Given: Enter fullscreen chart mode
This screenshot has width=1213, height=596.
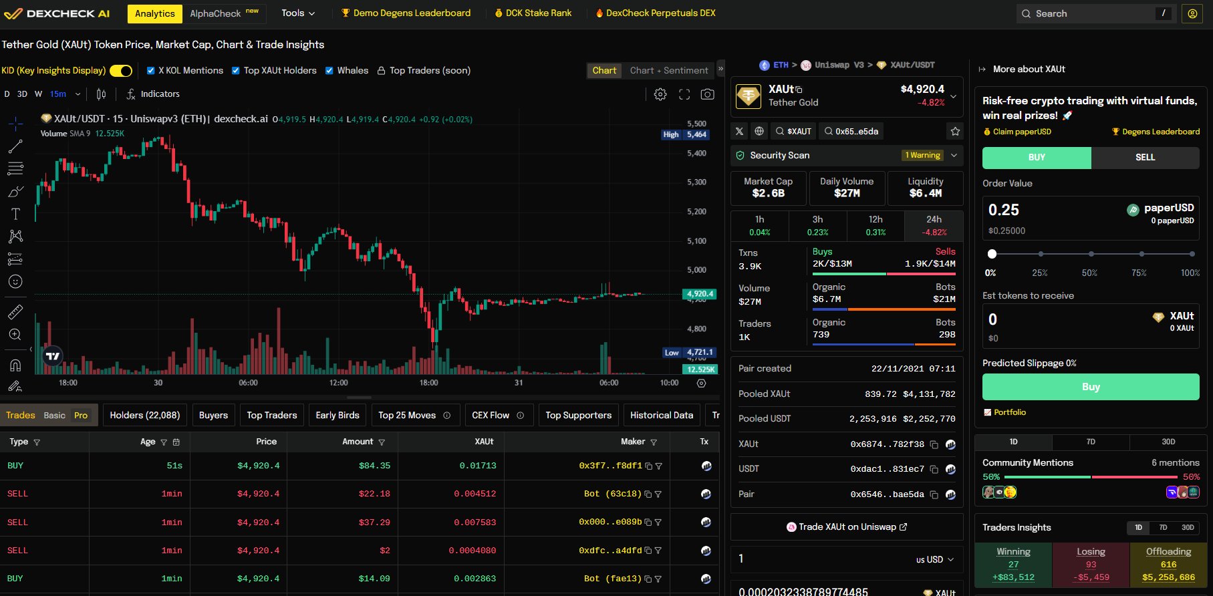Looking at the screenshot, I should coord(684,94).
